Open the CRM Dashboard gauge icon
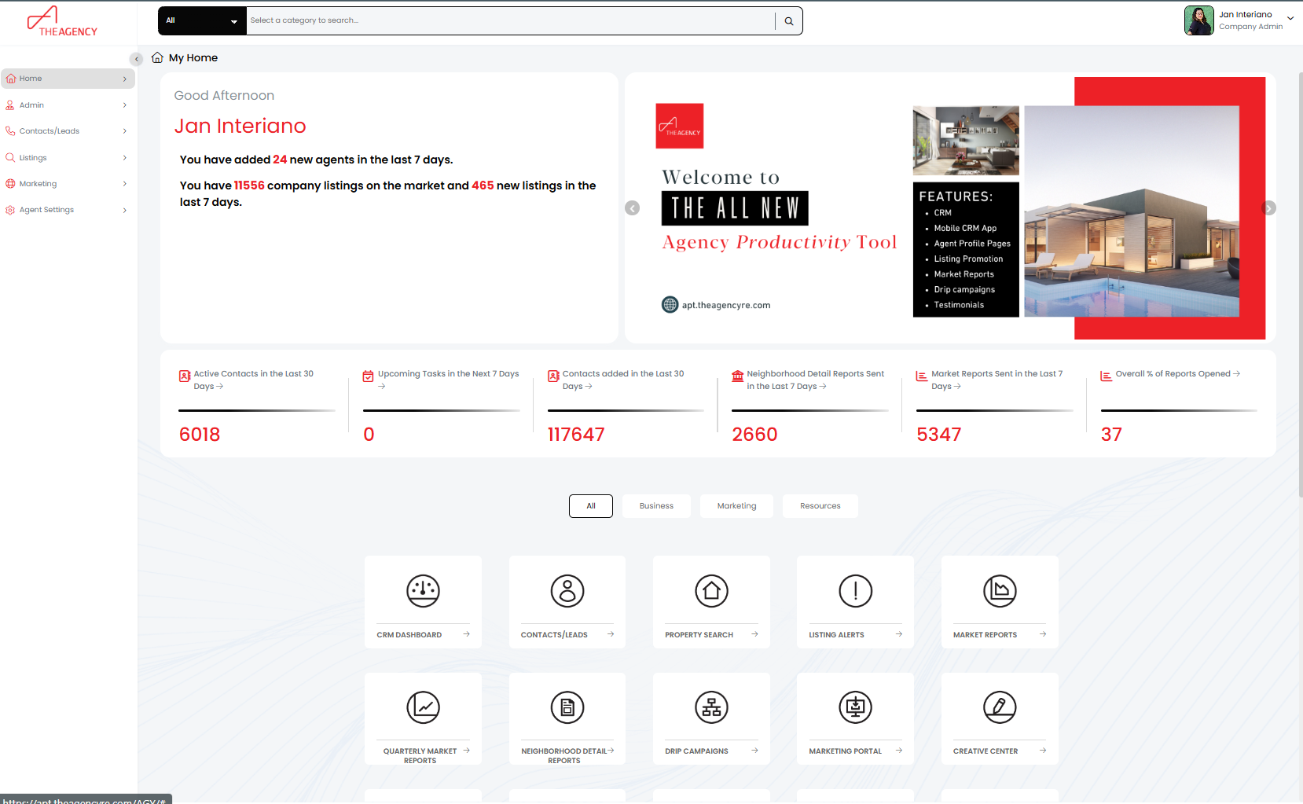The height and width of the screenshot is (804, 1303). (x=423, y=591)
